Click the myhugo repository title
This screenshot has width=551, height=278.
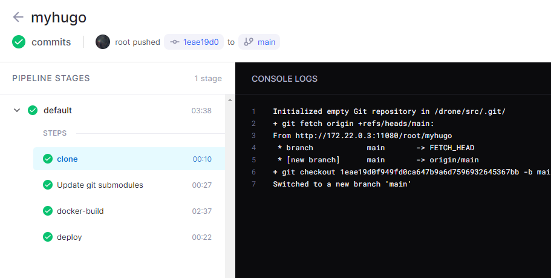tap(59, 18)
